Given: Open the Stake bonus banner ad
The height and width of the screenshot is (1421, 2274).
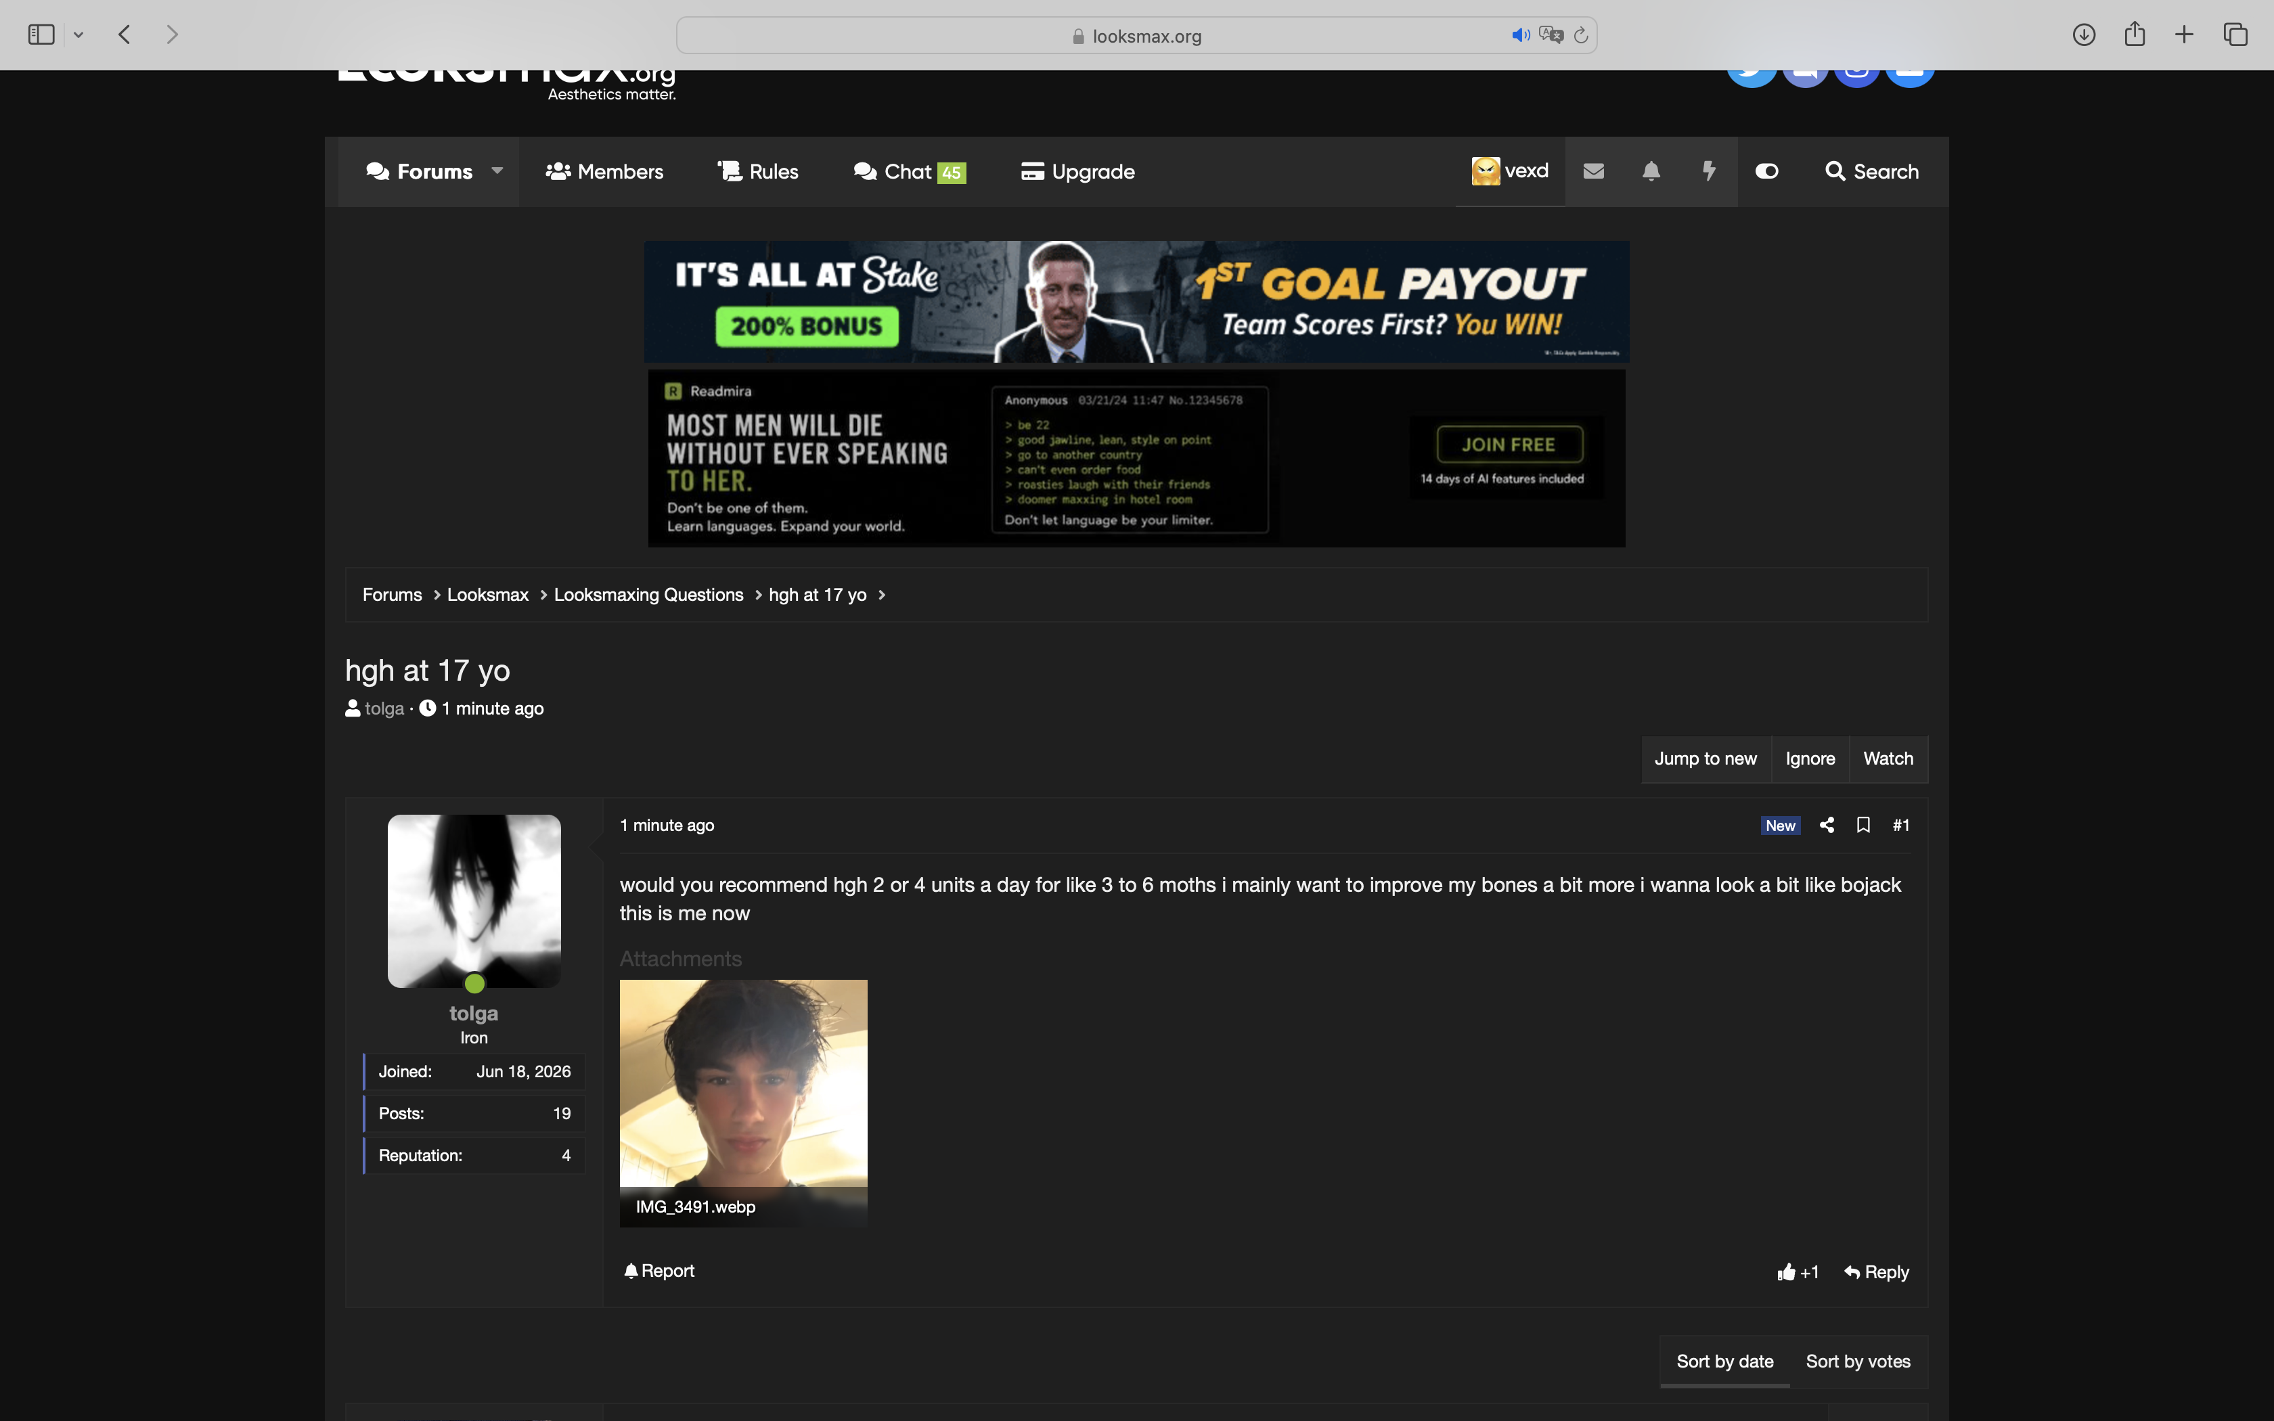Looking at the screenshot, I should (x=1136, y=302).
